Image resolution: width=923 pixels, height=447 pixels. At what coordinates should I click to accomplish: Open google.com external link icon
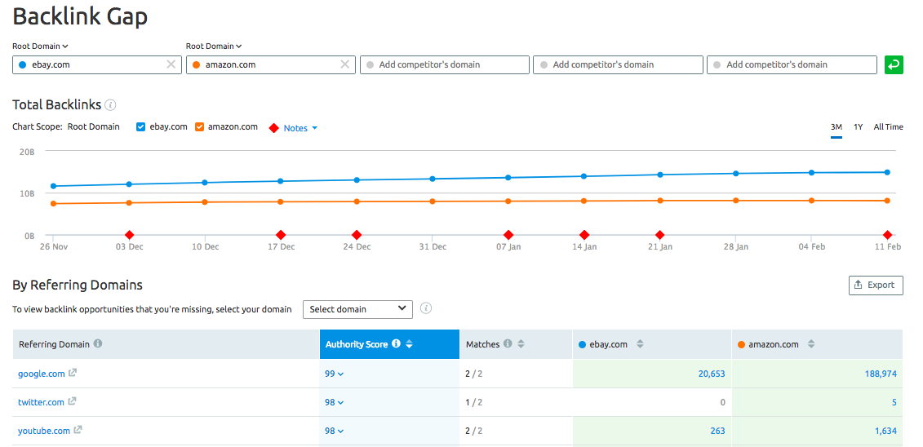coord(73,373)
